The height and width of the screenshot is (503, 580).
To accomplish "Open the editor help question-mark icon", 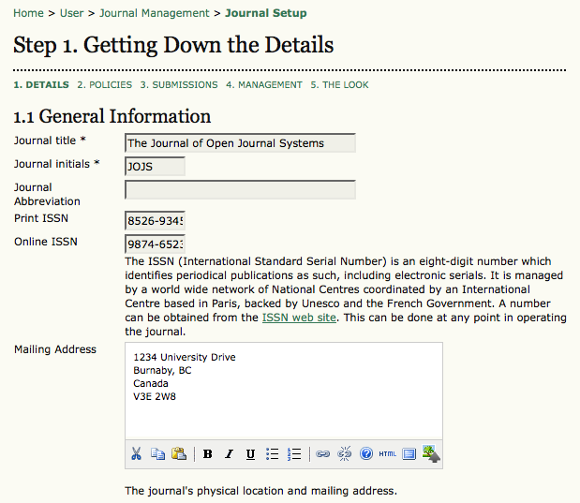I will click(365, 454).
